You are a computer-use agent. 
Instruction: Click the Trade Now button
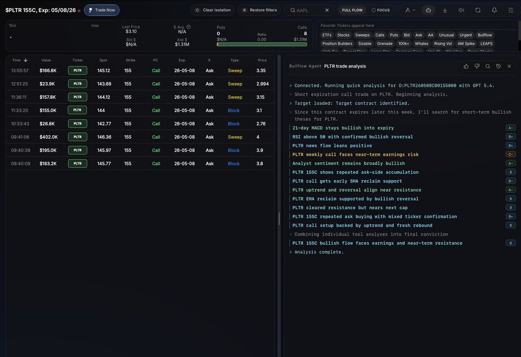click(102, 10)
